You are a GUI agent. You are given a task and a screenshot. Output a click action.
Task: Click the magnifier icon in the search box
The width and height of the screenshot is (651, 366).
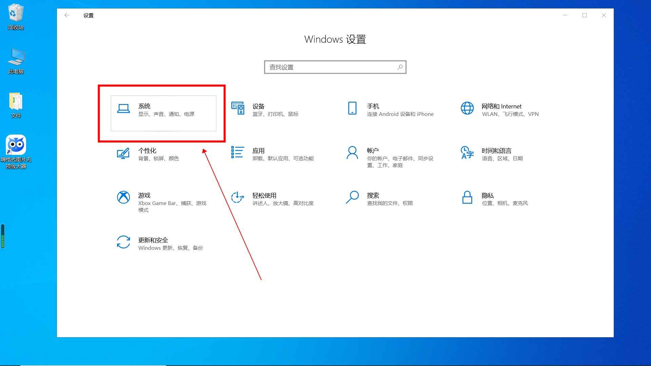click(399, 67)
